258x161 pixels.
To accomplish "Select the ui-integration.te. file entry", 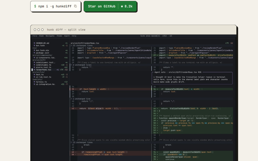I will pyautogui.click(x=51, y=84).
